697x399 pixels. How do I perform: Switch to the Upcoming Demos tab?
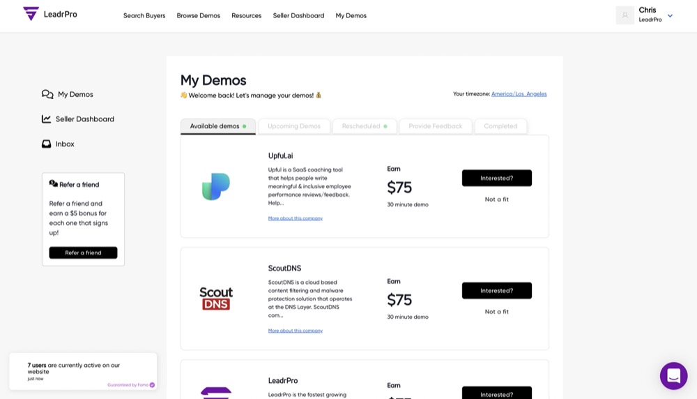[x=294, y=126]
